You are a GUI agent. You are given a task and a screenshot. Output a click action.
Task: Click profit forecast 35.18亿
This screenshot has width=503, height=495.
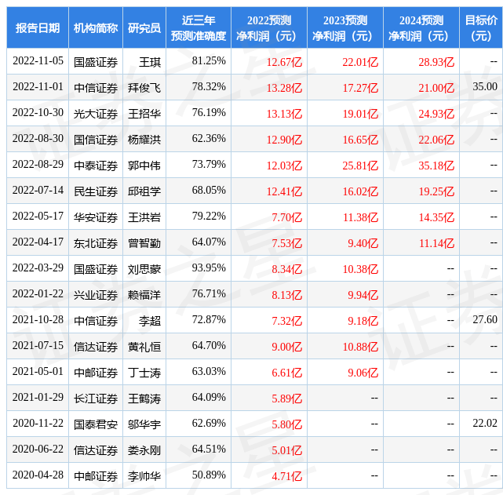[436, 166]
